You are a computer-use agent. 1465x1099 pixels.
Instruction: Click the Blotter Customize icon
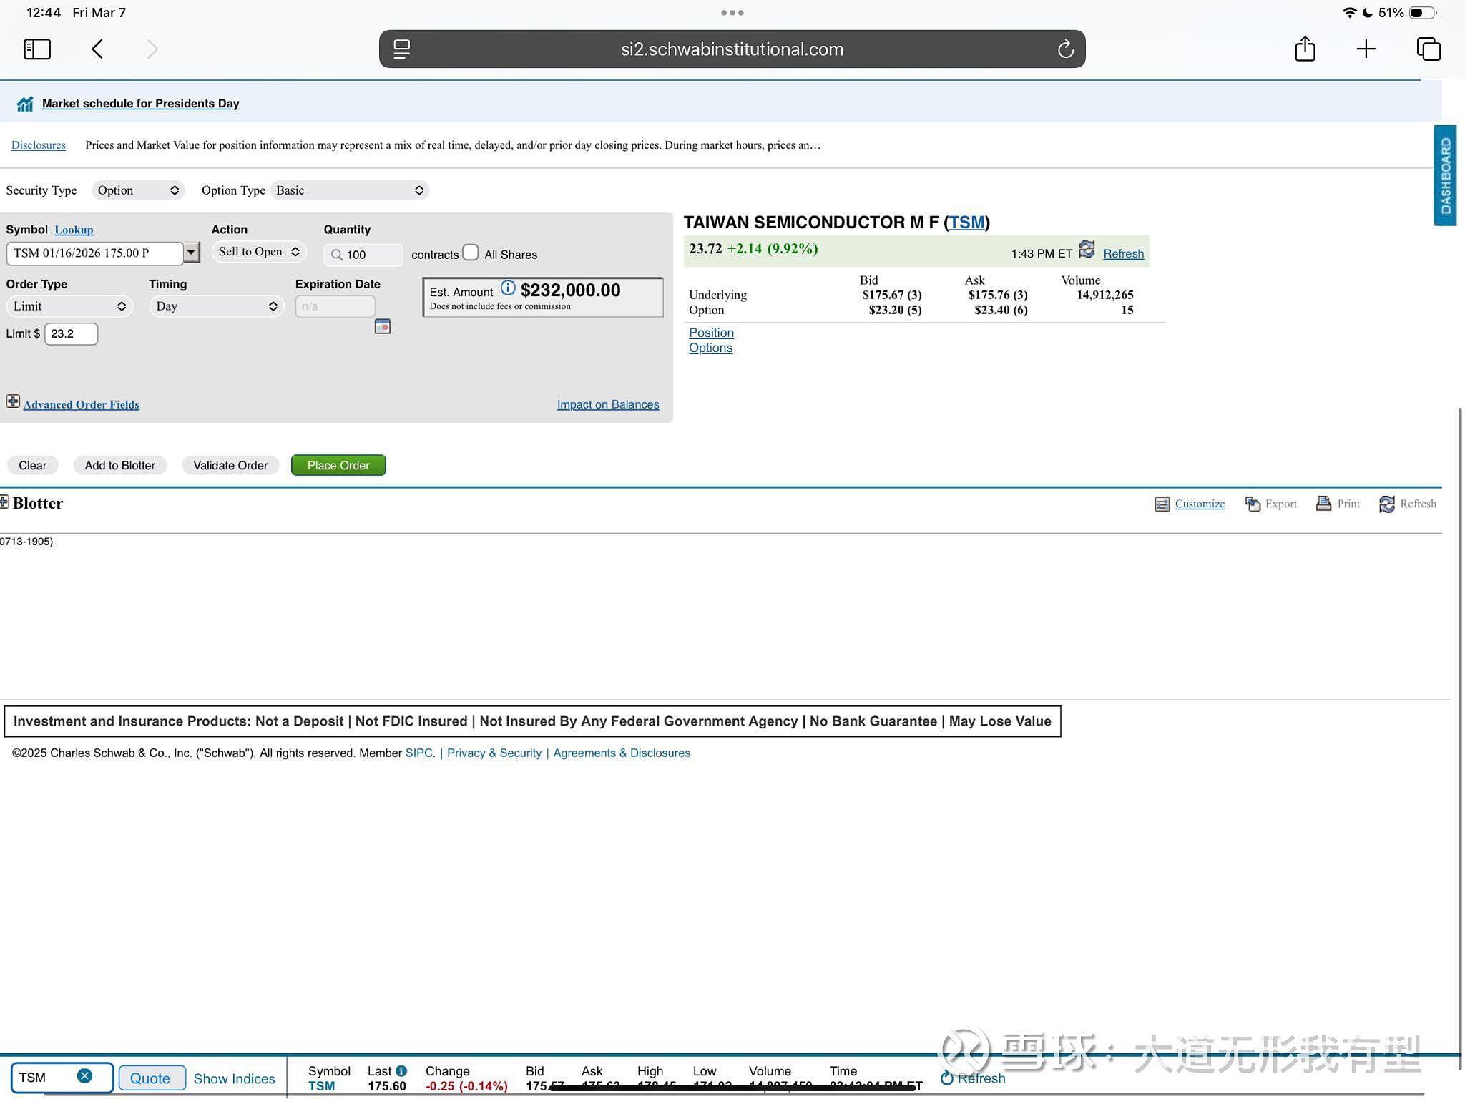(1162, 504)
